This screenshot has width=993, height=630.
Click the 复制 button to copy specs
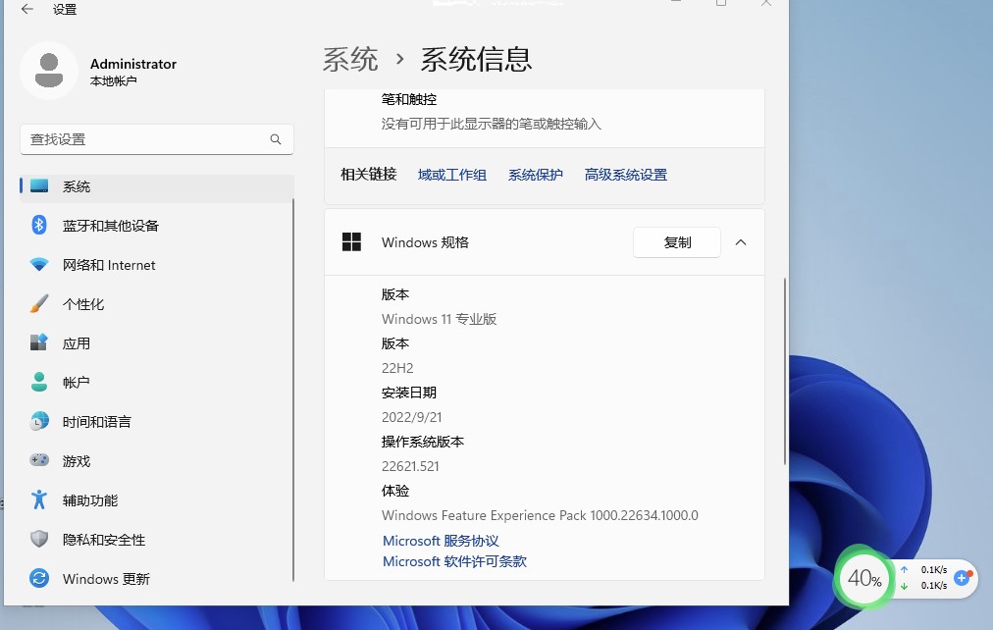pyautogui.click(x=676, y=242)
